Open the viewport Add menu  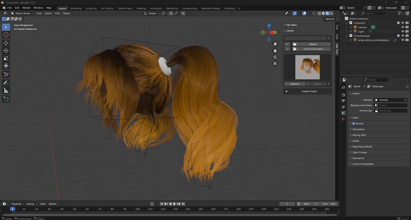(57, 14)
